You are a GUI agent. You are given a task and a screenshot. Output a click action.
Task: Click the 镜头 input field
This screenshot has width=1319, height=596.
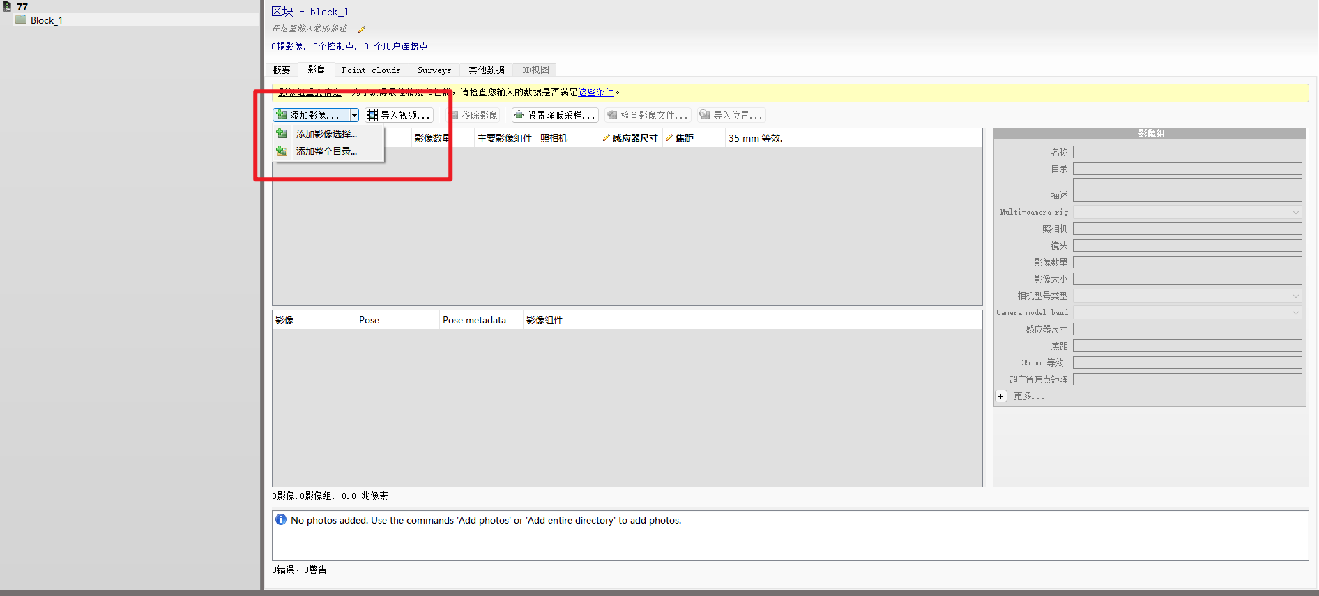(x=1187, y=245)
